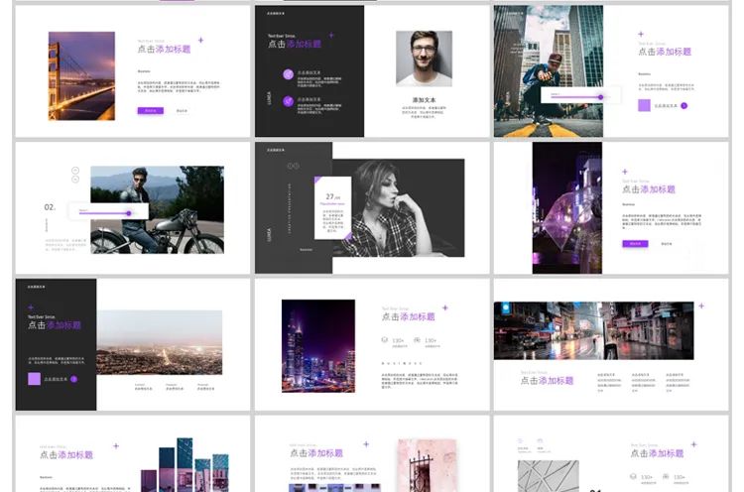744x492 pixels.
Task: Select the '02.' slide number text
Action: pos(50,207)
